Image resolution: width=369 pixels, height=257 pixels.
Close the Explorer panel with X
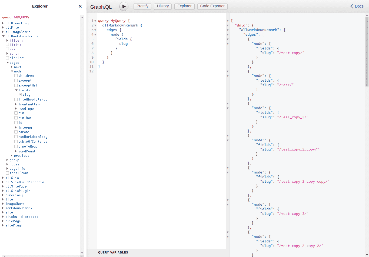coord(80,6)
